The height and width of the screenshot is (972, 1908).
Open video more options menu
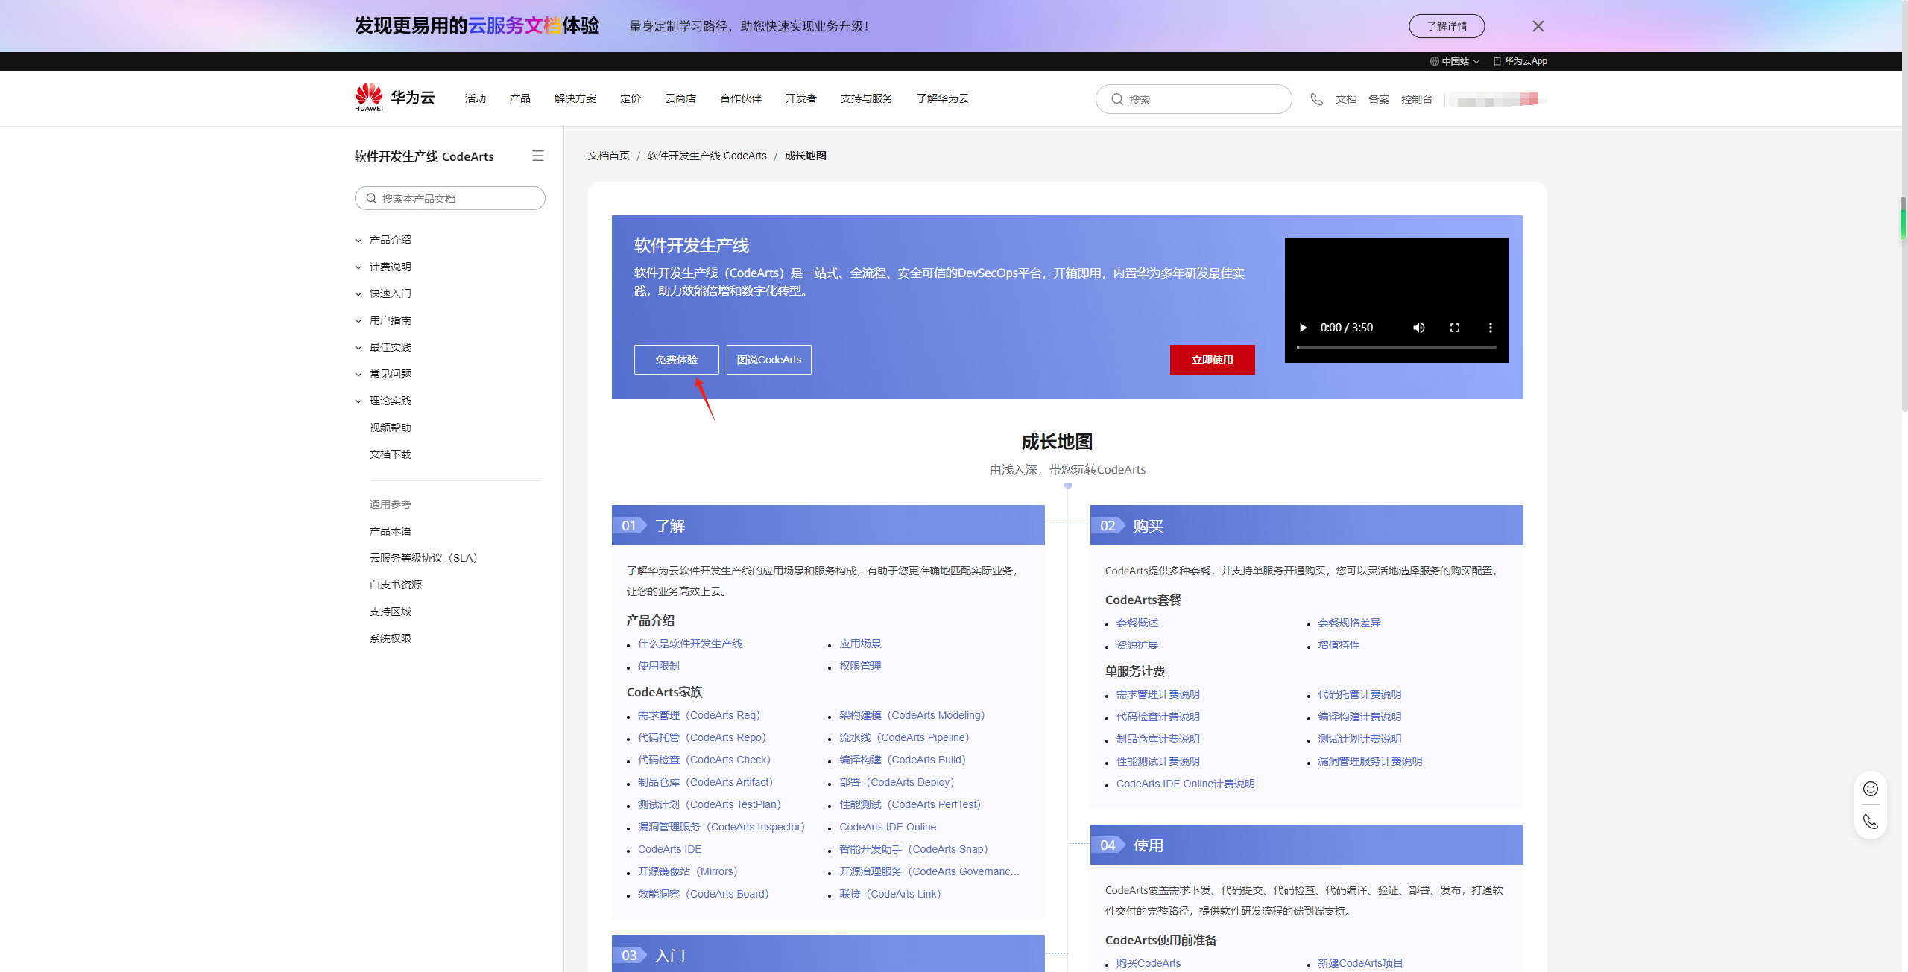pyautogui.click(x=1490, y=328)
